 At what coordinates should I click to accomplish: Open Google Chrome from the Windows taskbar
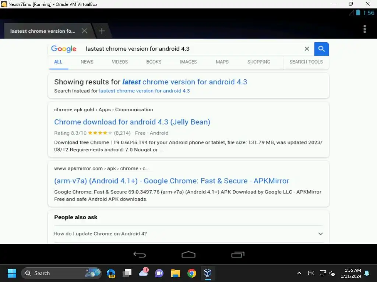[191, 273]
